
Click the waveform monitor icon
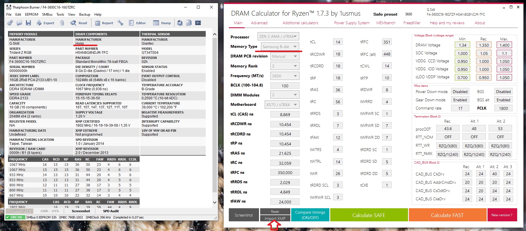[198, 23]
